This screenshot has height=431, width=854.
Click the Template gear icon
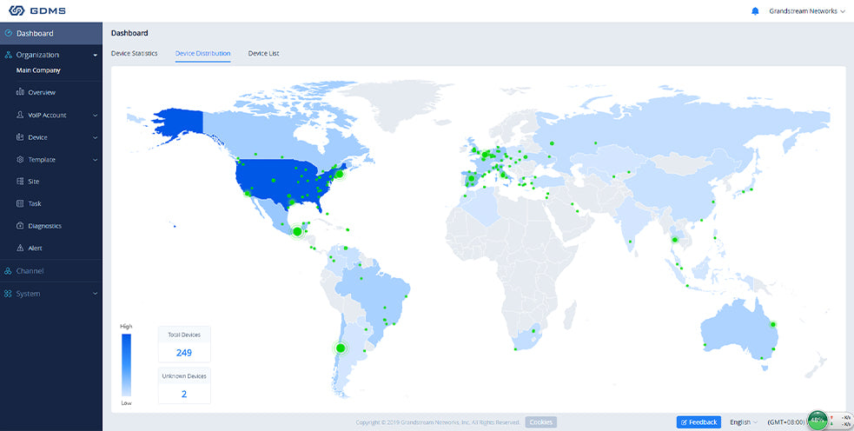click(20, 160)
